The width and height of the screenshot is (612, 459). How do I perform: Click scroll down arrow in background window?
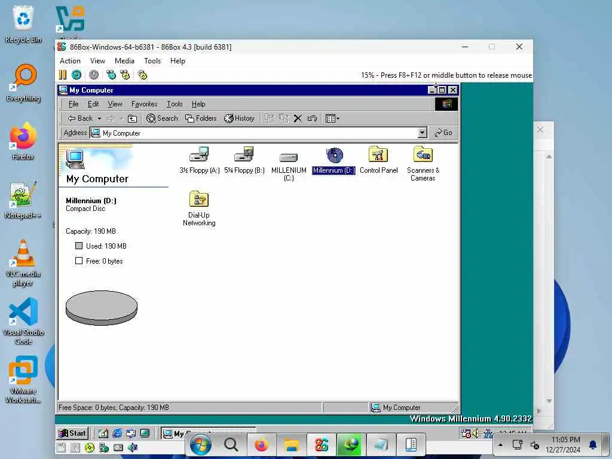coord(549,401)
